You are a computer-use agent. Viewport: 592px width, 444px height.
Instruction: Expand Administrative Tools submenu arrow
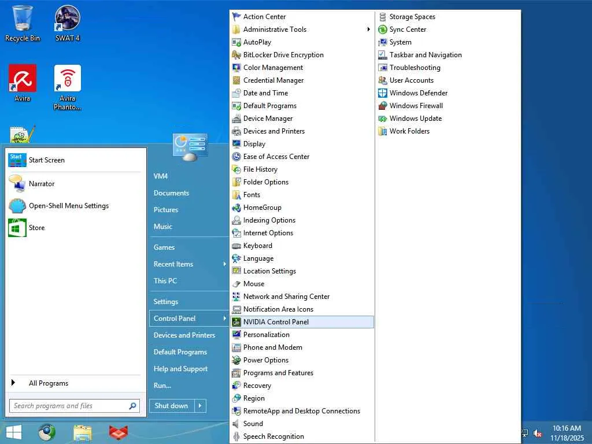368,29
